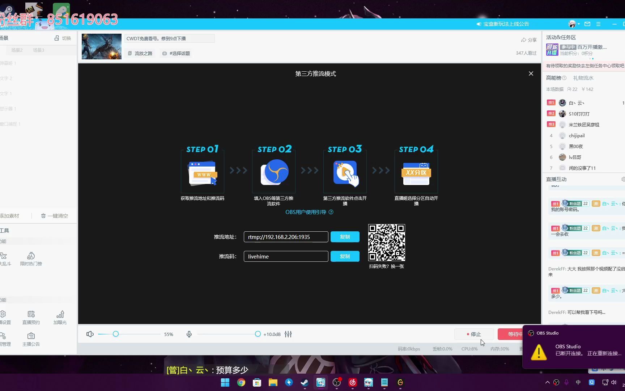Open the 限时热门榜 tool icon

[31, 259]
